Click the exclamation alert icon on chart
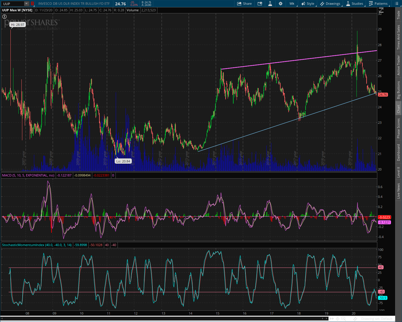402x322 pixels. [4, 17]
